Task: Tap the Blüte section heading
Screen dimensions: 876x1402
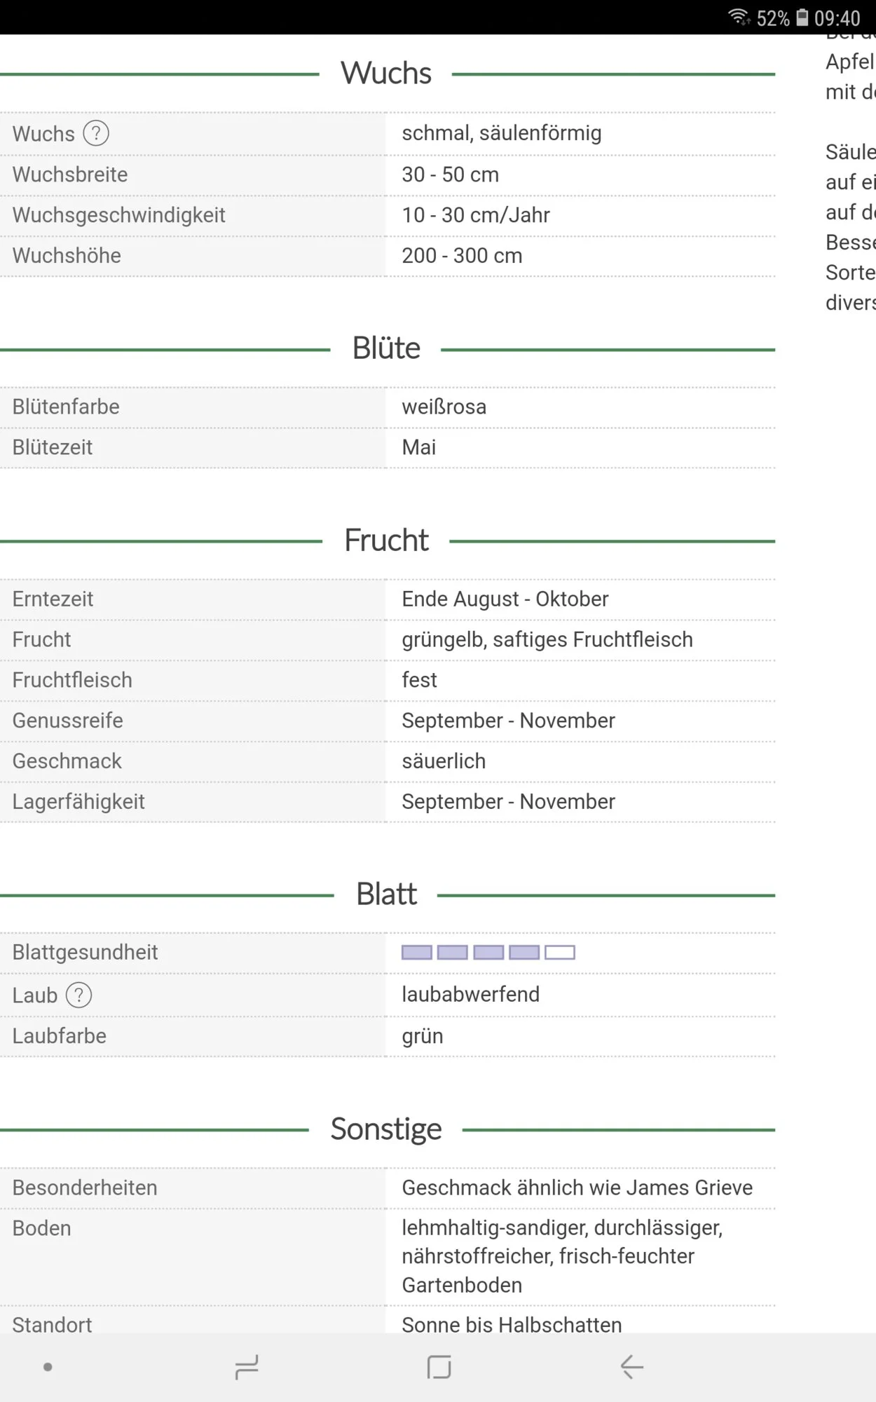Action: (x=386, y=349)
